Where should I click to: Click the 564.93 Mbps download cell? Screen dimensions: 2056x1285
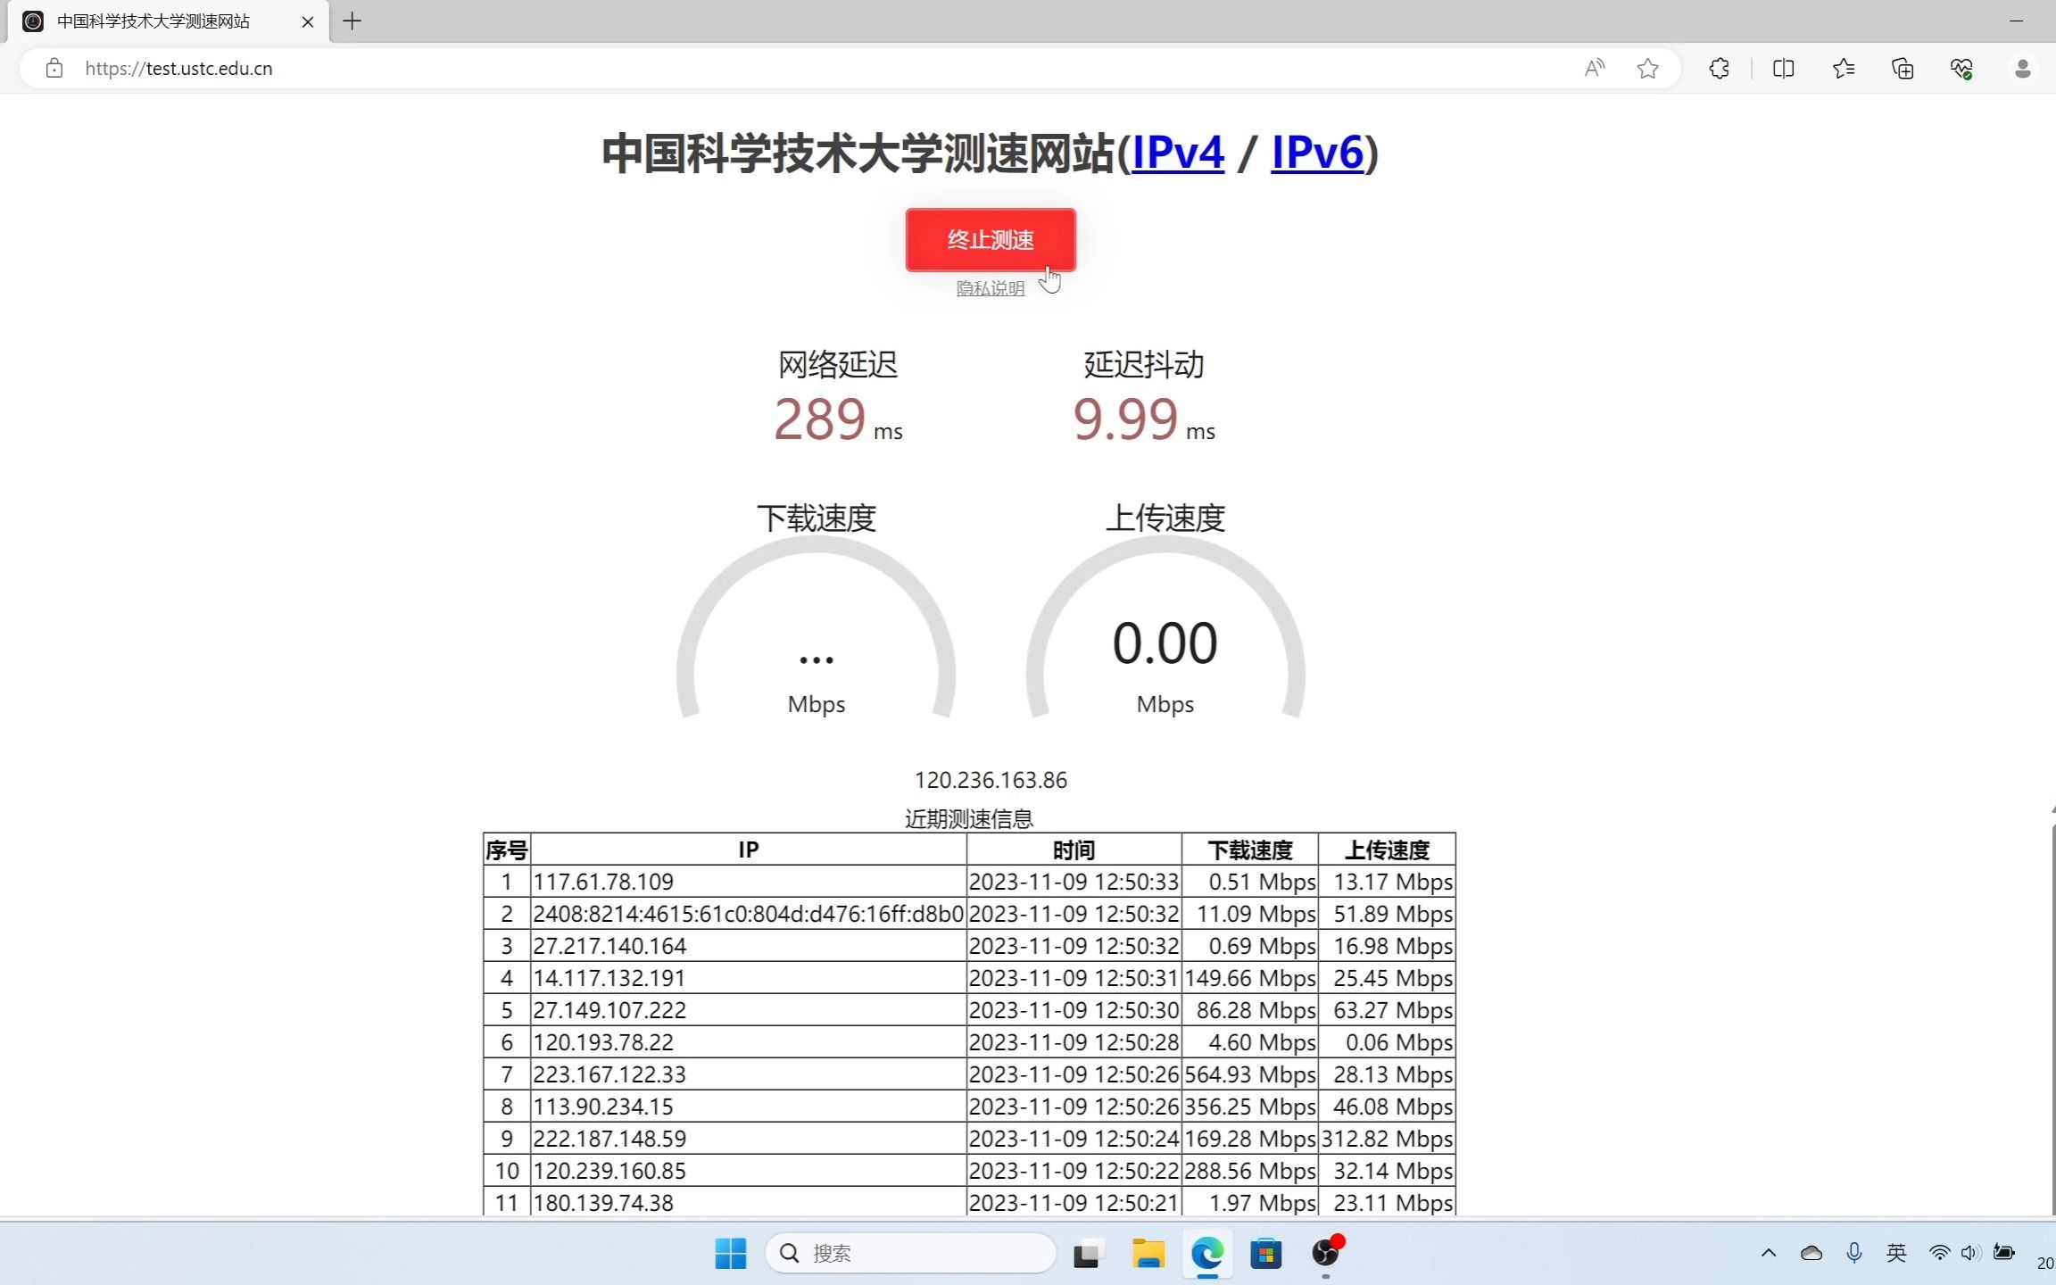coord(1250,1074)
